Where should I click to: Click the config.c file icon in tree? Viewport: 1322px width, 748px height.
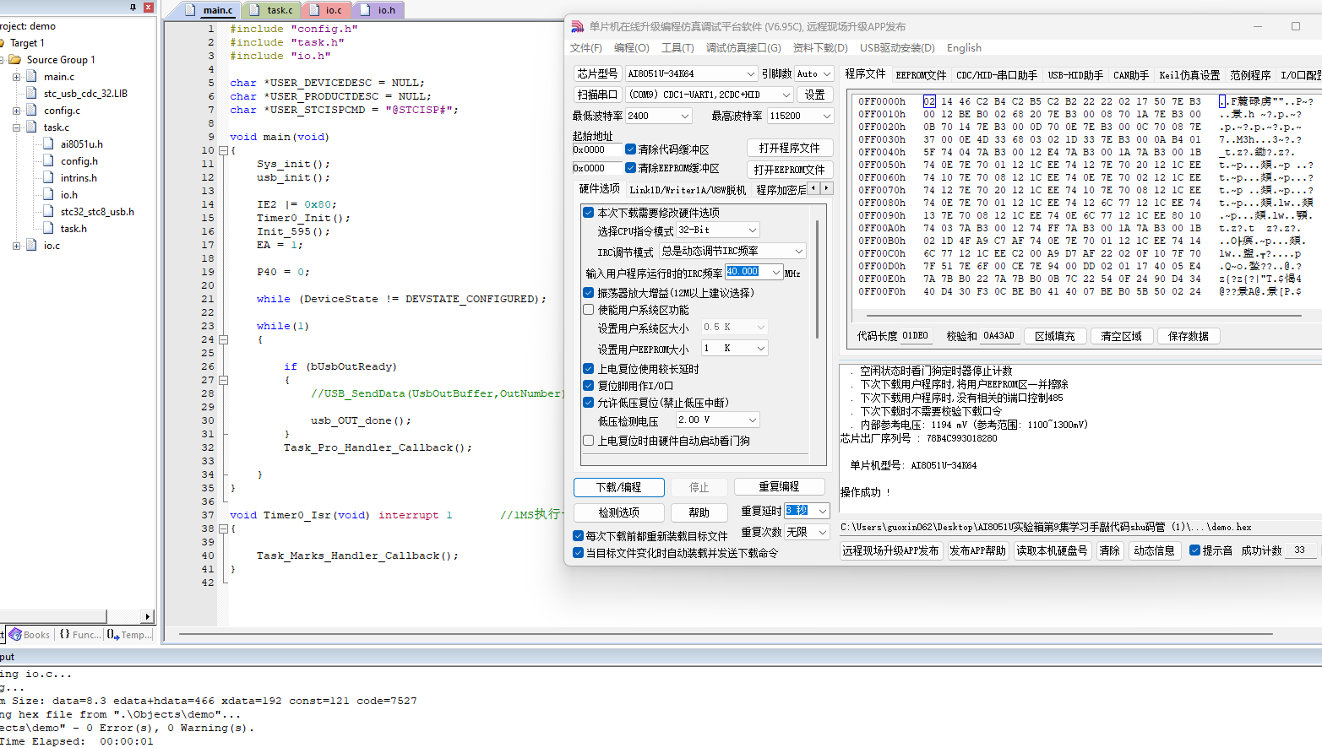[x=33, y=110]
